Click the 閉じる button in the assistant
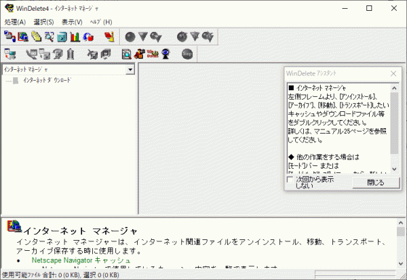 [x=375, y=182]
